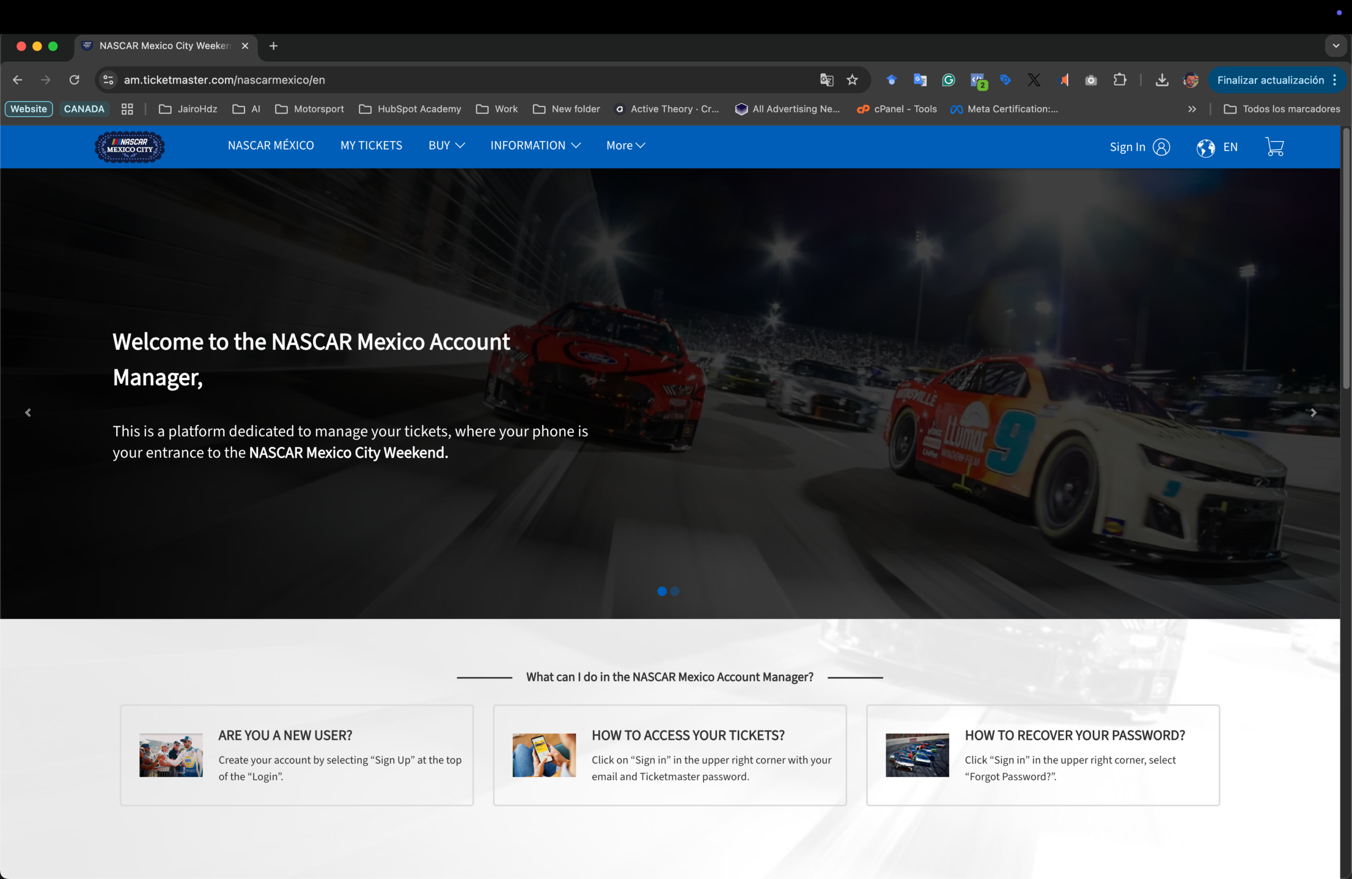Click Finalizar actualización button
The height and width of the screenshot is (879, 1352).
1270,80
